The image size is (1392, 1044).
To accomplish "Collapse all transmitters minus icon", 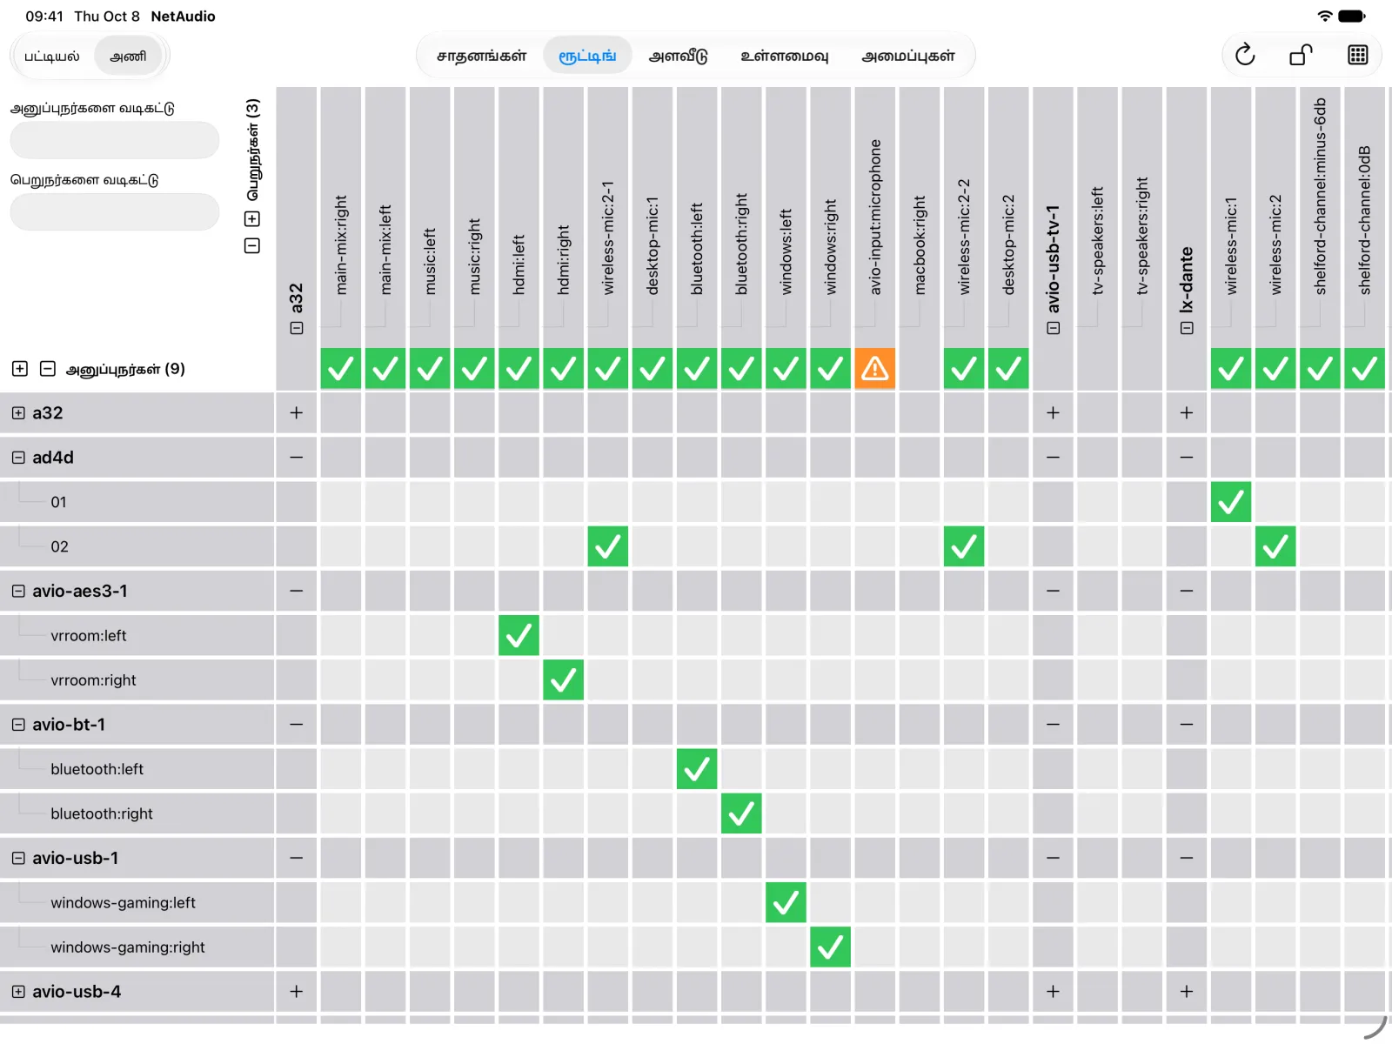I will pos(48,369).
